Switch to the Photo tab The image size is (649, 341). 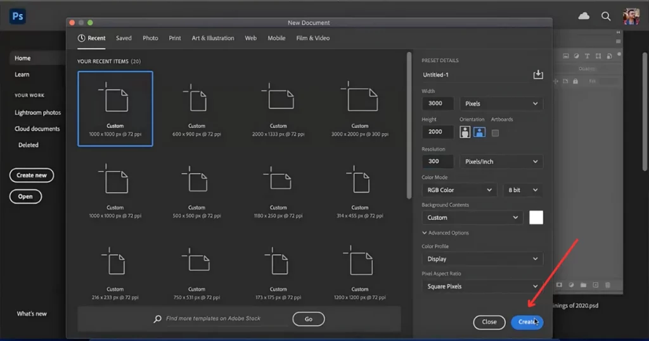click(x=150, y=38)
